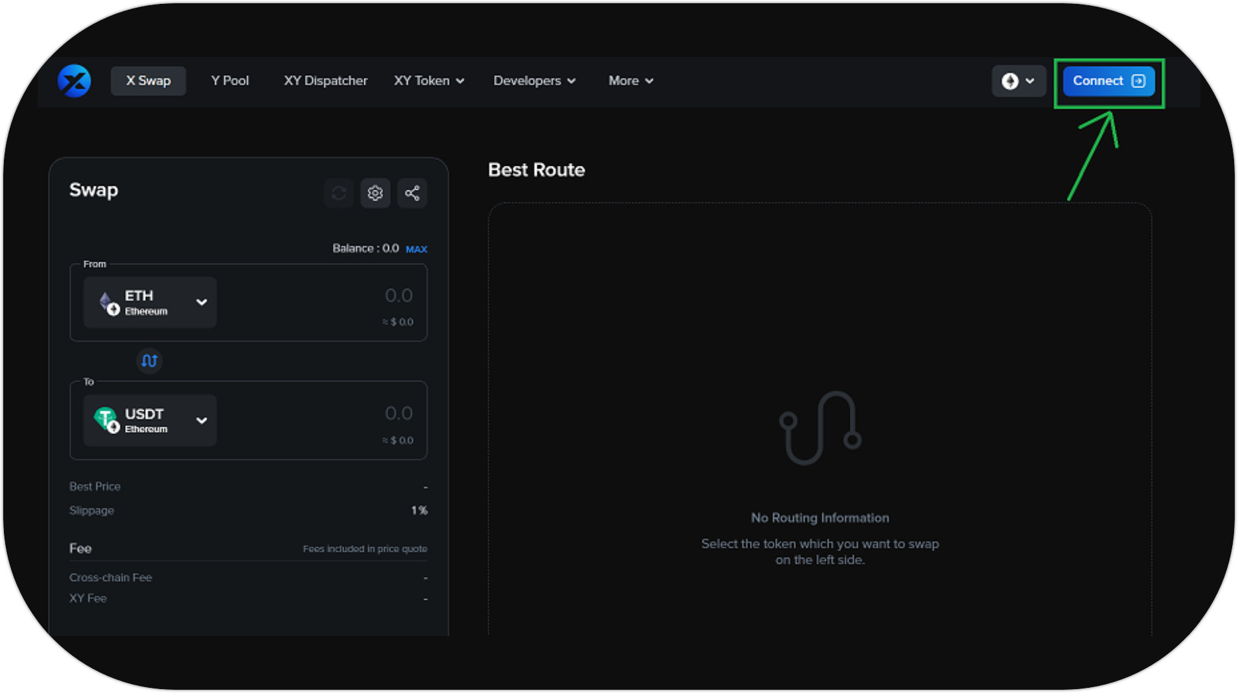Swap the From and To tokens
Screen dimensions: 1238x693
point(149,361)
